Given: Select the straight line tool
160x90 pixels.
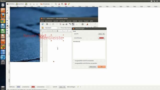Looking at the screenshot, I should 7,15.
